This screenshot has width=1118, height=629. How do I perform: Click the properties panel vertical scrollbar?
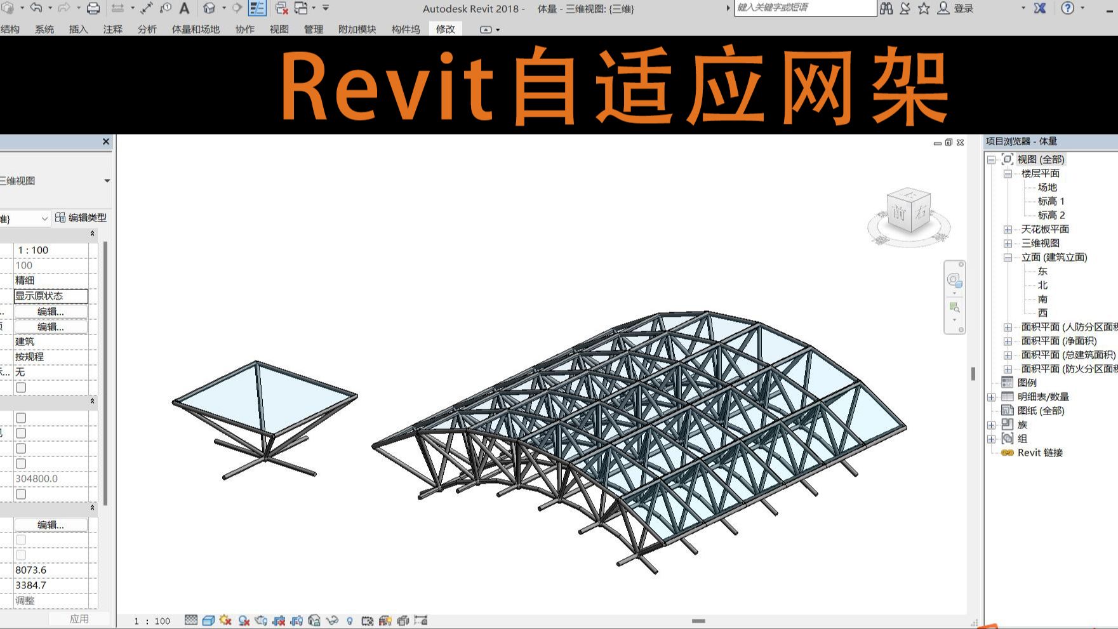click(105, 373)
